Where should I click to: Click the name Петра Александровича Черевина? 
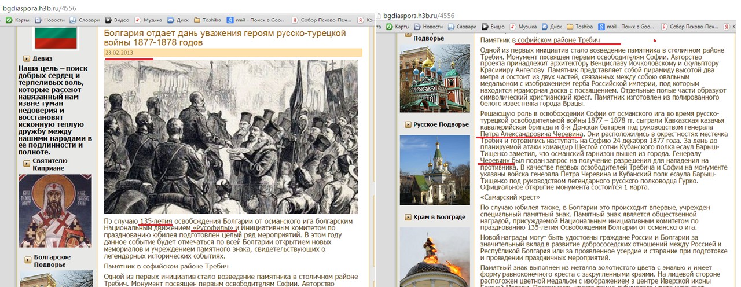coord(531,134)
